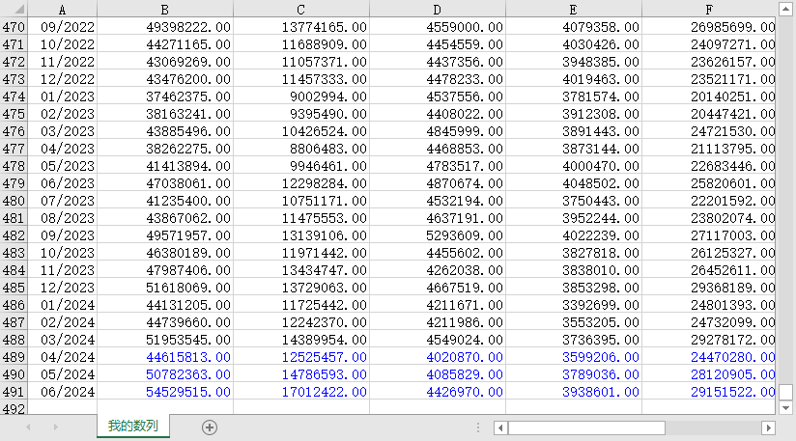The image size is (796, 441).
Task: Click the horizontal scrollbar thumb
Action: click(586, 427)
